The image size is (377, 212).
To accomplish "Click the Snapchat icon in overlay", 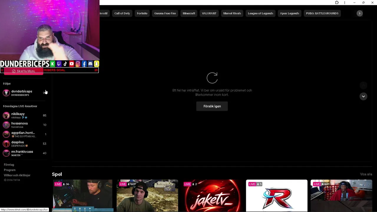I will tap(97, 64).
